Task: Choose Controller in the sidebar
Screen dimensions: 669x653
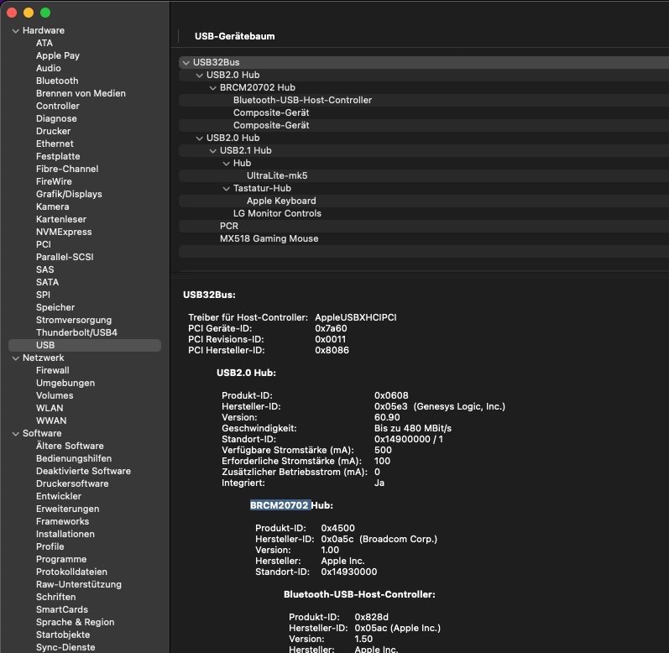Action: [x=58, y=106]
